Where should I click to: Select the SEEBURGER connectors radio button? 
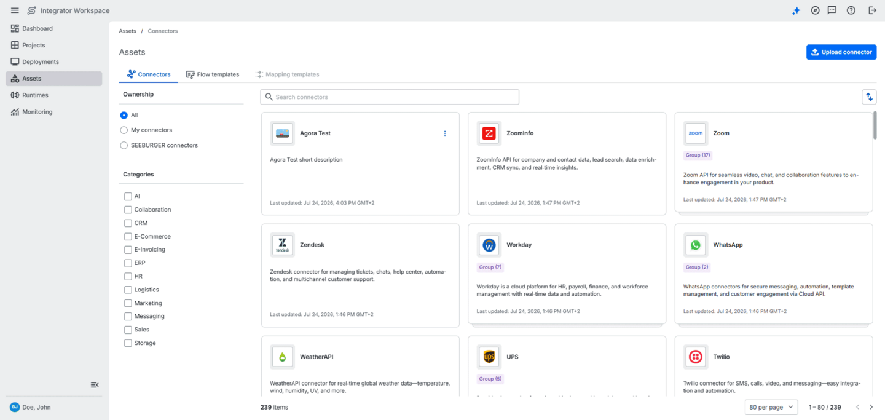click(x=124, y=146)
